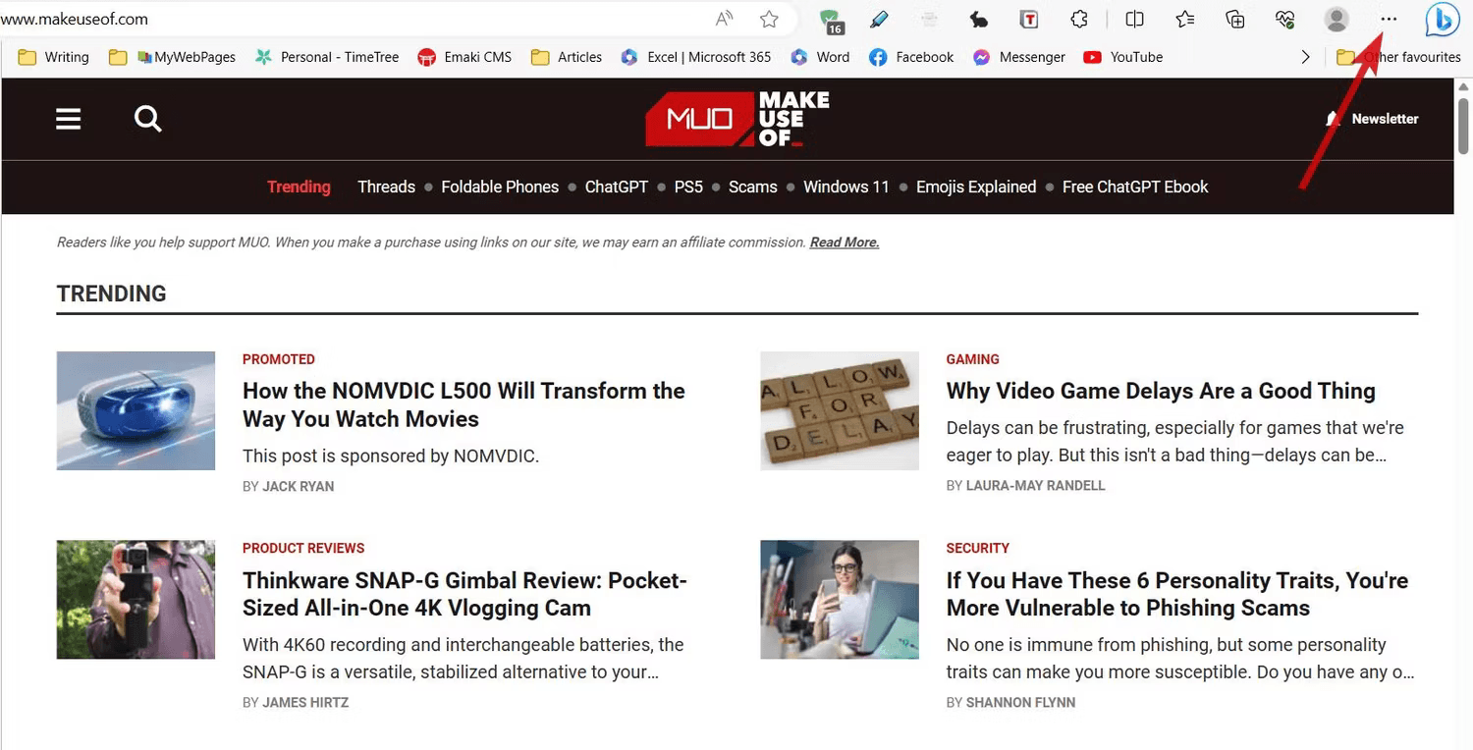Toggle split screen browser icon
Screen dimensions: 1473x750
click(1134, 19)
